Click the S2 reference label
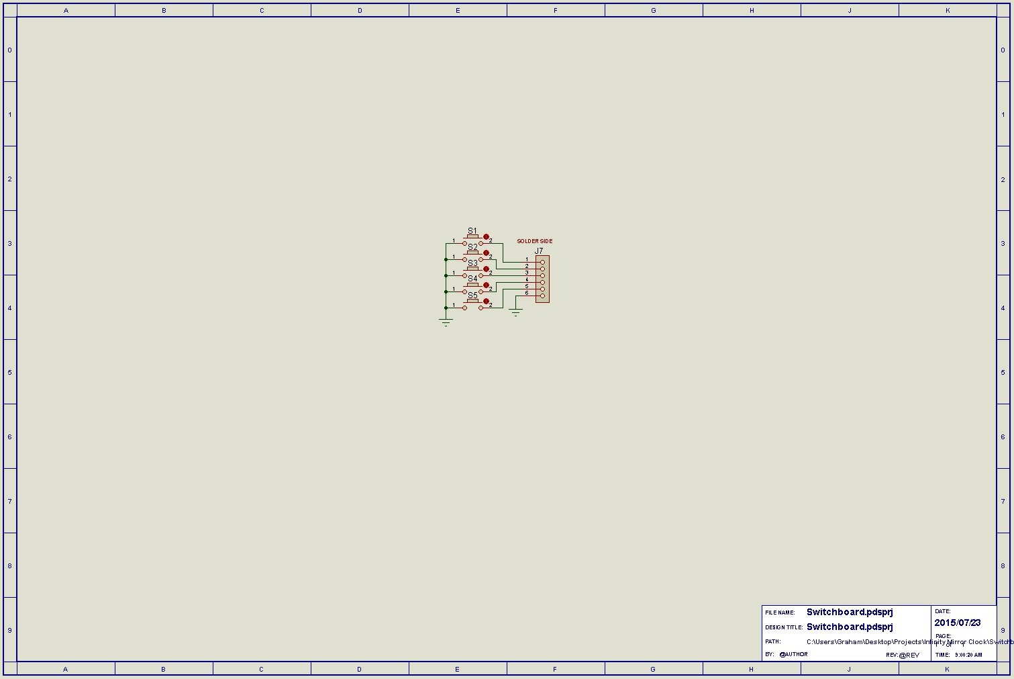Viewport: 1014px width, 679px height. tap(472, 247)
